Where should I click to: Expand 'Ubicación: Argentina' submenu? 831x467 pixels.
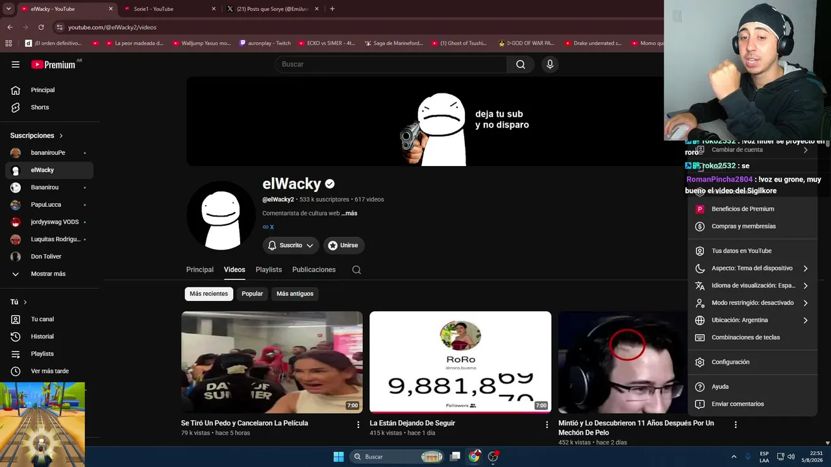[753, 320]
